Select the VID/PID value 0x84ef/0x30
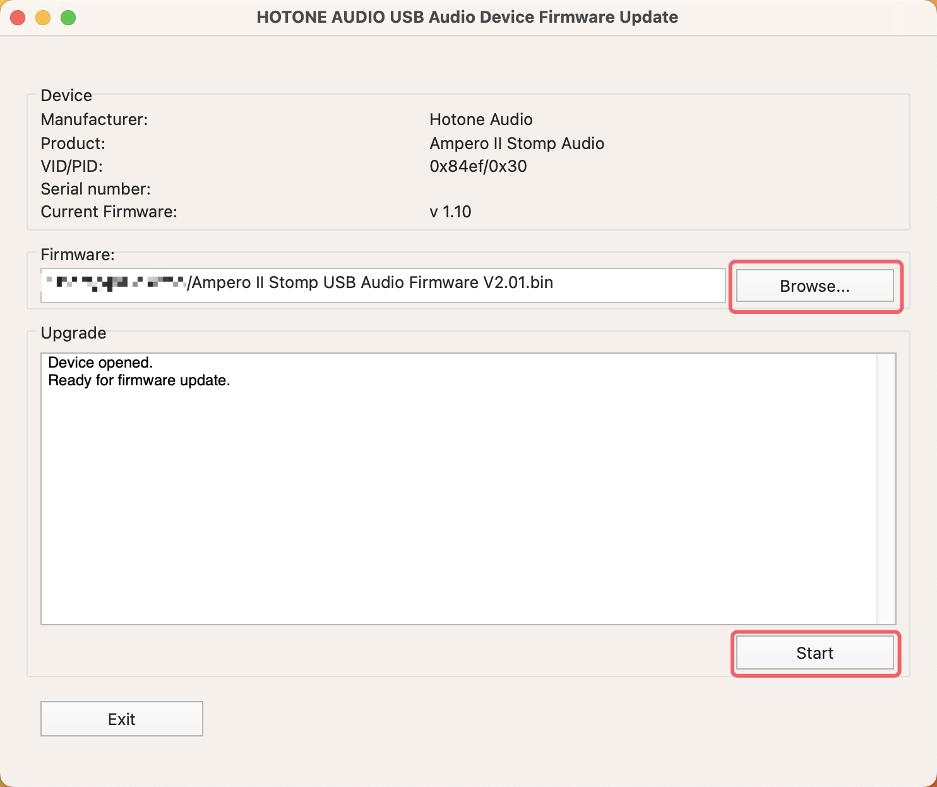Viewport: 937px width, 787px height. coord(478,166)
